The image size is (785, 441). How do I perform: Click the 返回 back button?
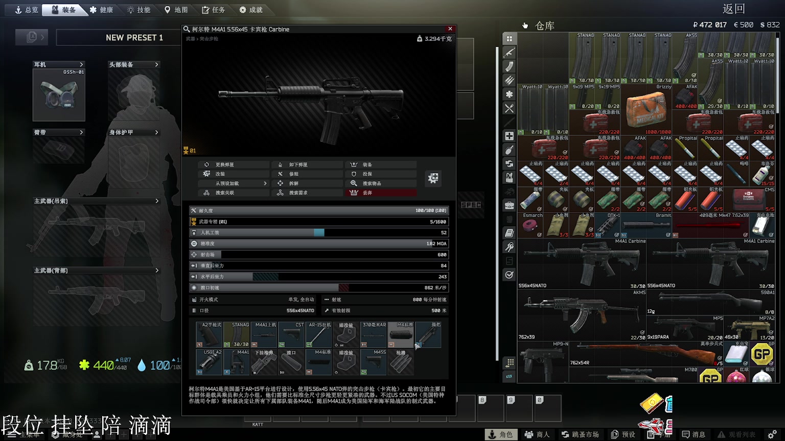(x=734, y=9)
